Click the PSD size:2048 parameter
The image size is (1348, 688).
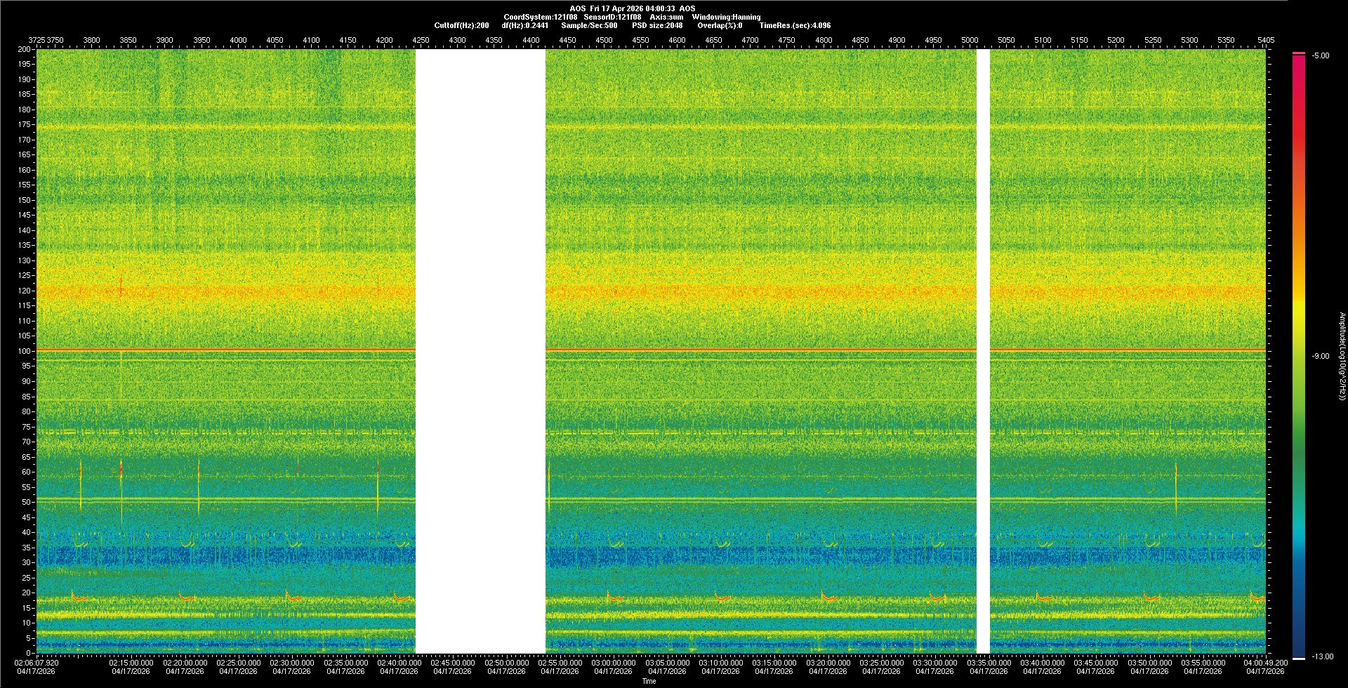[657, 25]
